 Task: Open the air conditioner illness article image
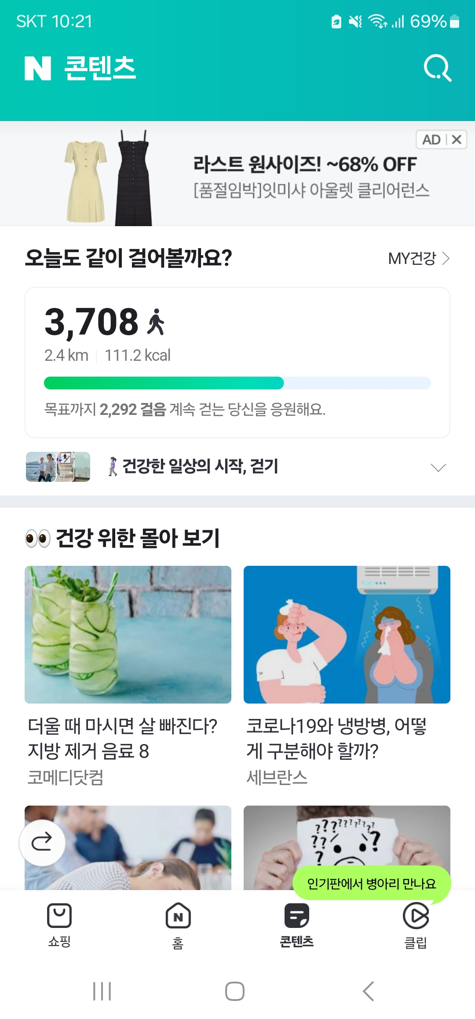point(347,634)
